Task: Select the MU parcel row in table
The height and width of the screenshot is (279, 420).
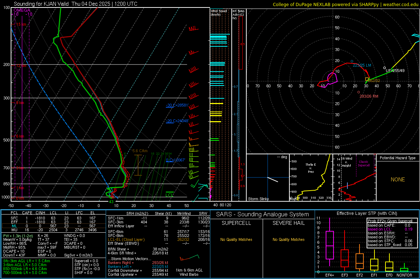Action: pyautogui.click(x=54, y=230)
